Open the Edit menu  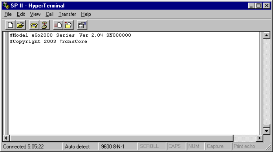coord(21,14)
